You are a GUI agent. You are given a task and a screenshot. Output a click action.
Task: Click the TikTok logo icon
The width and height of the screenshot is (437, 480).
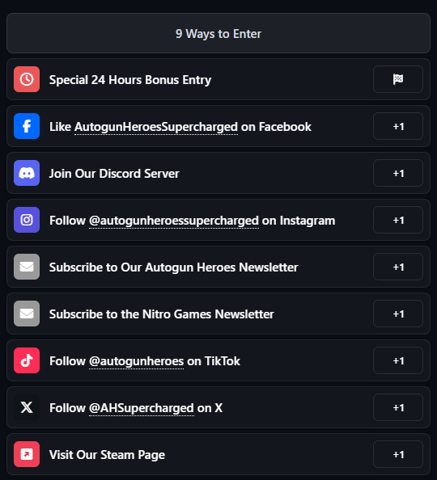[x=27, y=360]
